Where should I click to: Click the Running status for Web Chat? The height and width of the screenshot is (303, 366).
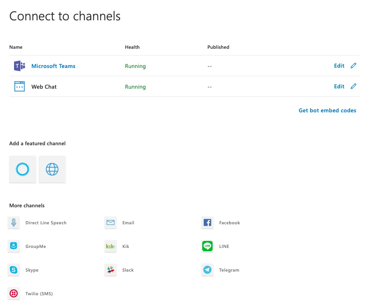pyautogui.click(x=135, y=87)
